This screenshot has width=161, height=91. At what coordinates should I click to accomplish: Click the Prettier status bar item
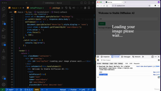point(72,90)
